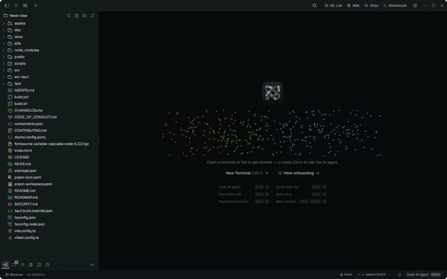Screen dimensions: 447x279
Task: Click the grid layout icon in the title bar
Action: (16, 6)
